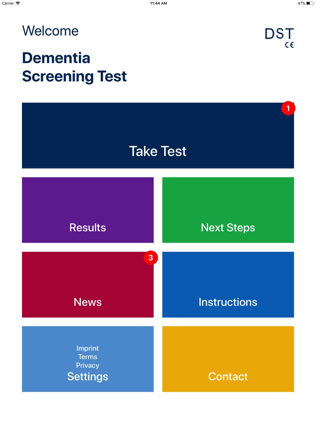Tap the red badge numbered 3 on News
The height and width of the screenshot is (421, 316).
click(151, 258)
